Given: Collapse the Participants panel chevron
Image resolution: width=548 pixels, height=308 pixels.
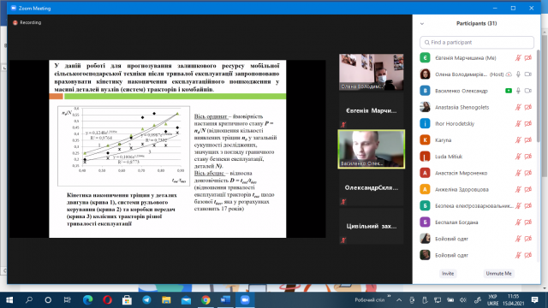Looking at the screenshot, I should [422, 24].
